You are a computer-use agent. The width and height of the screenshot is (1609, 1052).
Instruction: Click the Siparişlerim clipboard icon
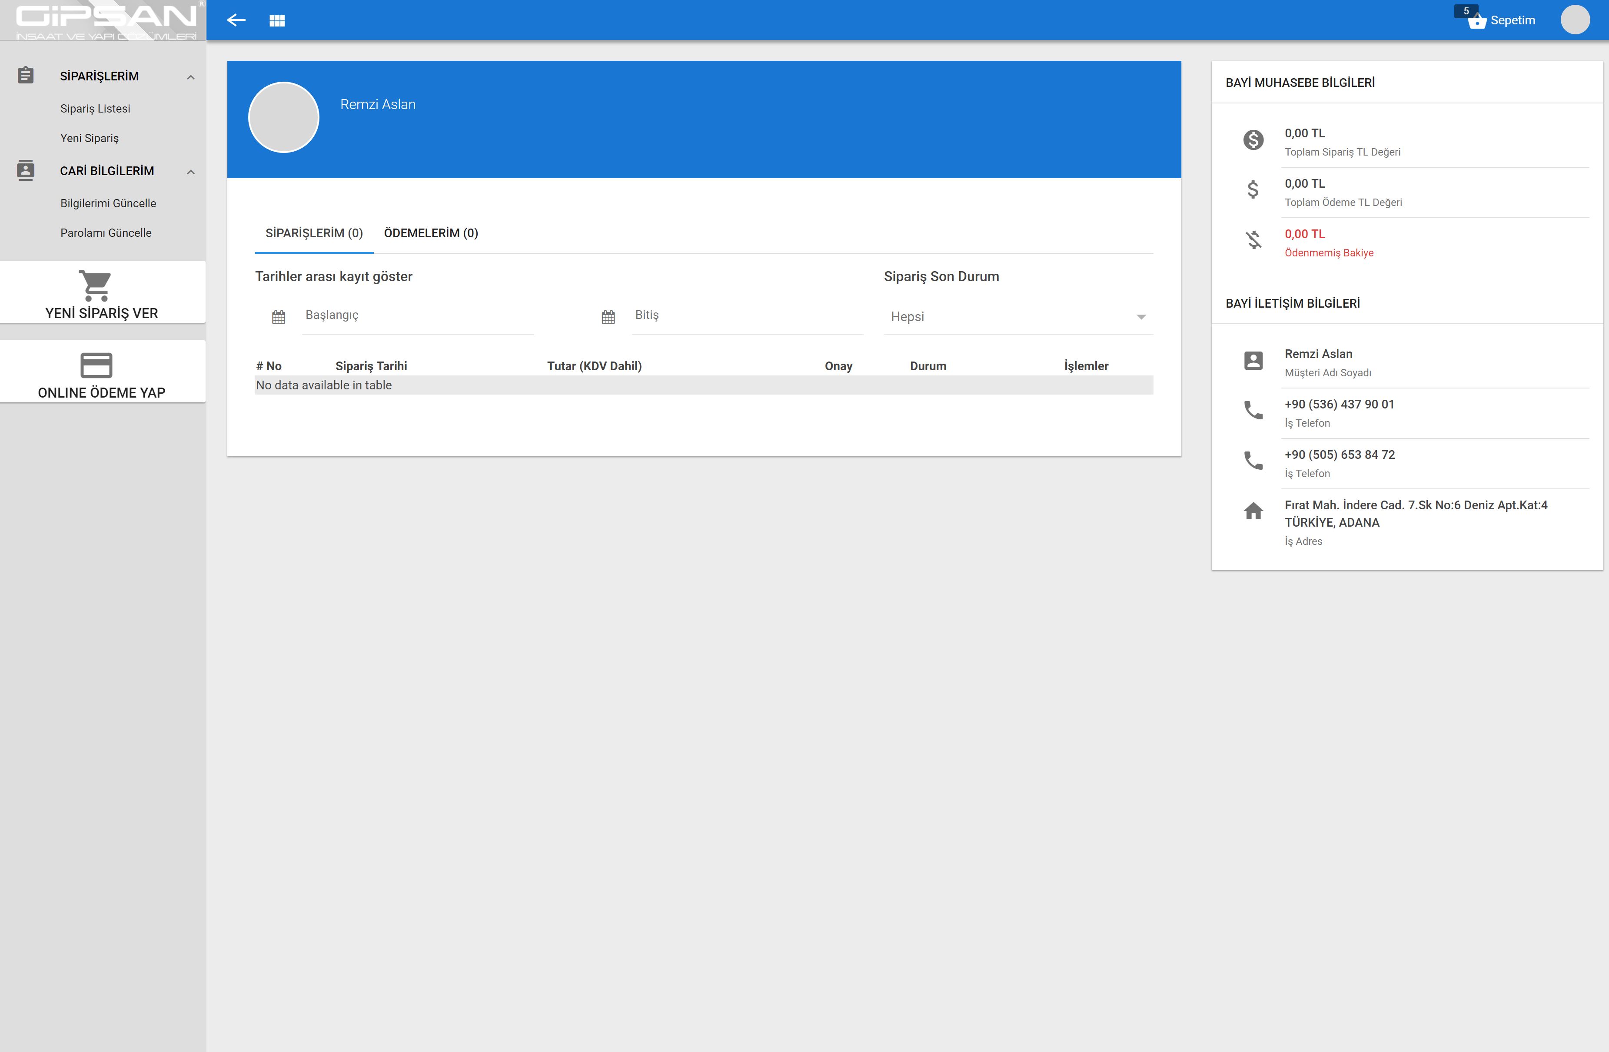click(26, 75)
